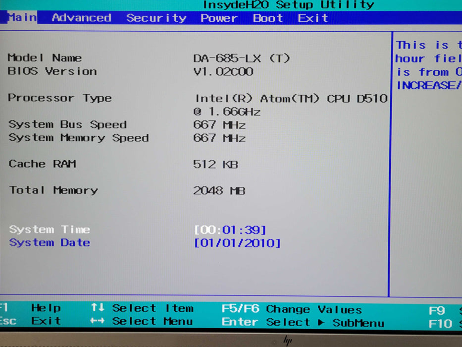The height and width of the screenshot is (347, 462).
Task: Click the F9 key hint
Action: click(x=437, y=311)
